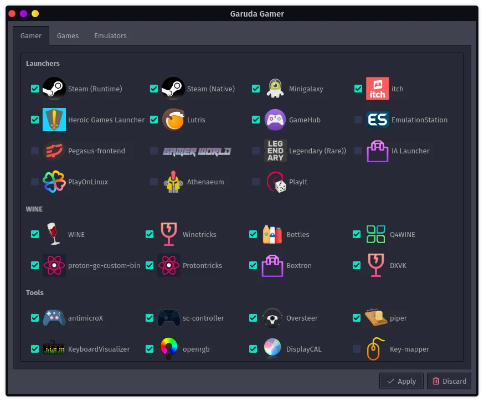Viewport: 484px width, 402px height.
Task: Click the Winetricks icon
Action: [168, 234]
